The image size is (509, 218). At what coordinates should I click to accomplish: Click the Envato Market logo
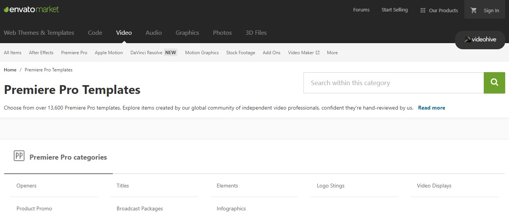[x=31, y=9]
